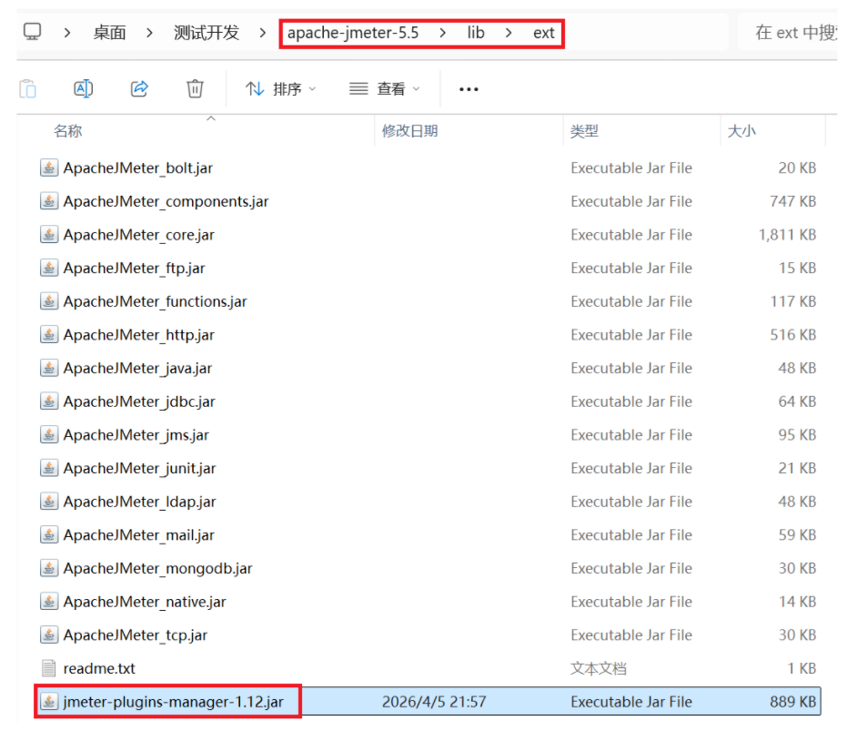Click the Delete trash can icon
847x731 pixels.
195,88
